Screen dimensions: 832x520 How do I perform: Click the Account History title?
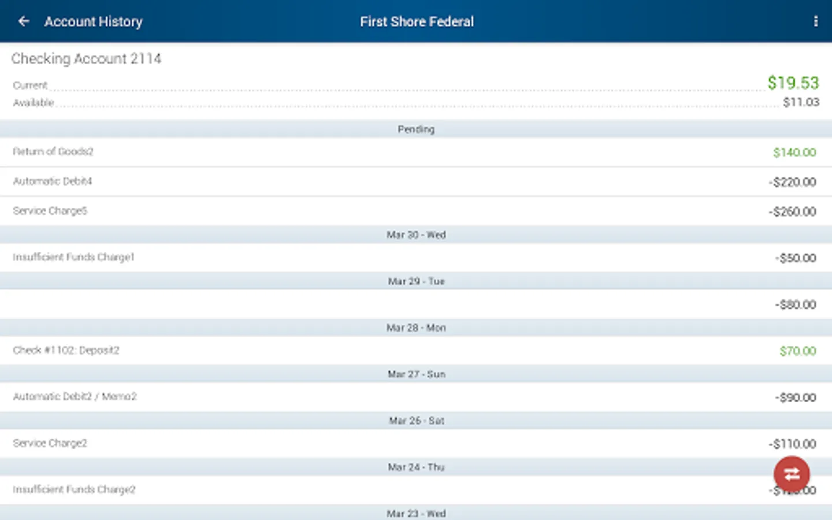pos(93,21)
